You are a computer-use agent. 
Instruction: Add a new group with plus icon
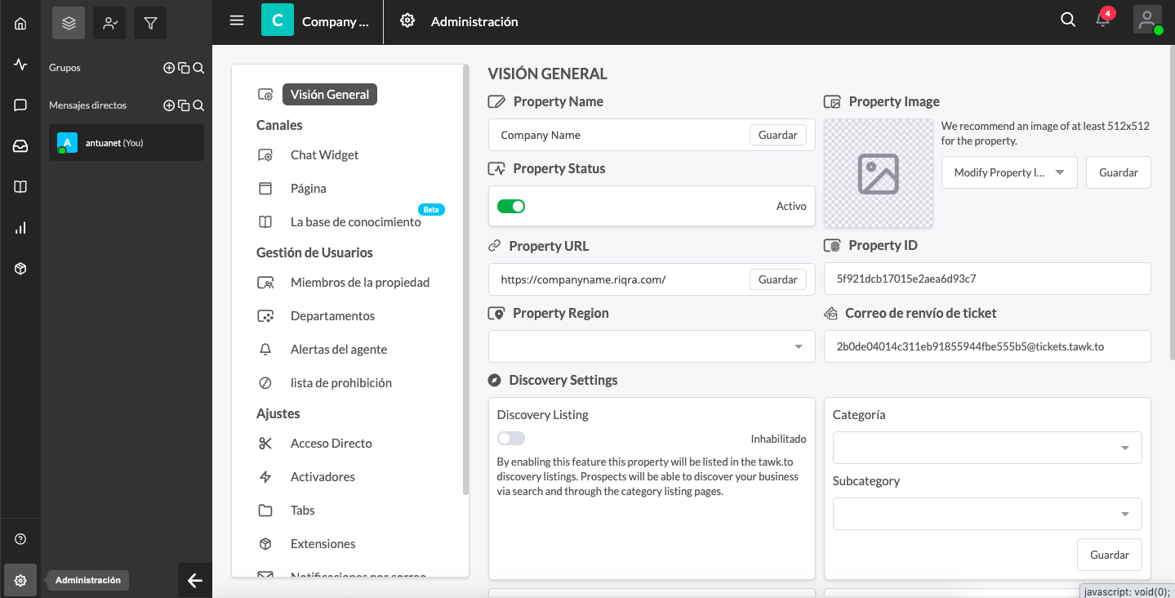pyautogui.click(x=169, y=68)
